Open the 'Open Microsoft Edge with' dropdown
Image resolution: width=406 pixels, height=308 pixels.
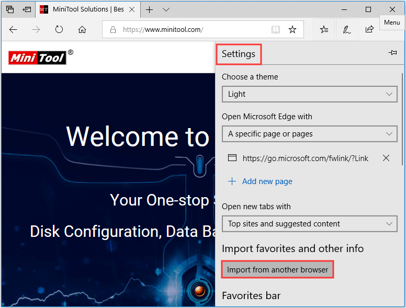coord(309,134)
